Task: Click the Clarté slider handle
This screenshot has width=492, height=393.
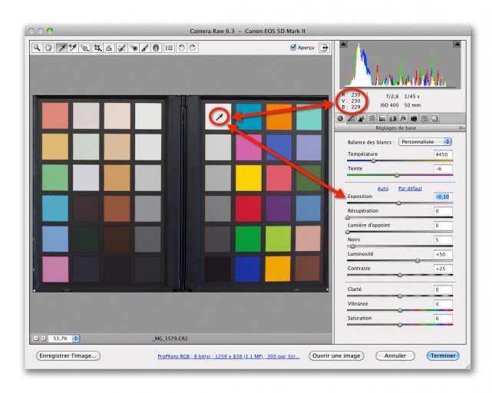Action: pyautogui.click(x=400, y=296)
